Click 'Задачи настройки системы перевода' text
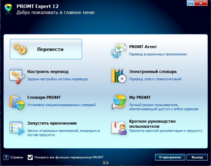211x166 pixels. (x=58, y=79)
